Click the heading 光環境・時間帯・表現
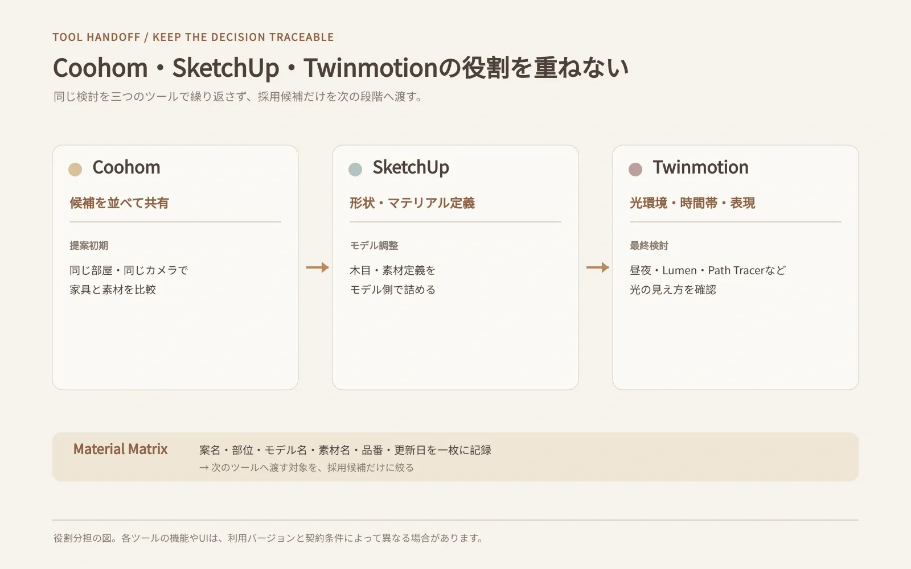 [692, 203]
